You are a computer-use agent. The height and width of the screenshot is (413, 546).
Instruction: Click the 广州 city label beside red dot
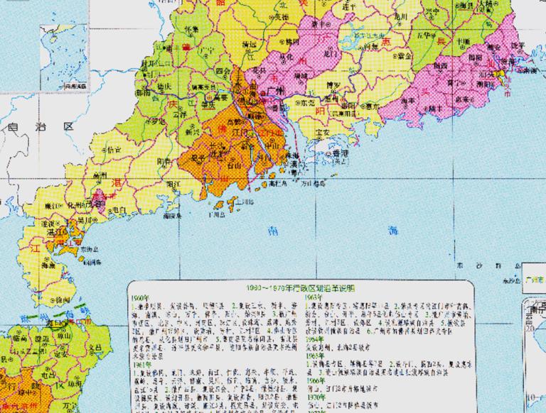click(x=276, y=91)
